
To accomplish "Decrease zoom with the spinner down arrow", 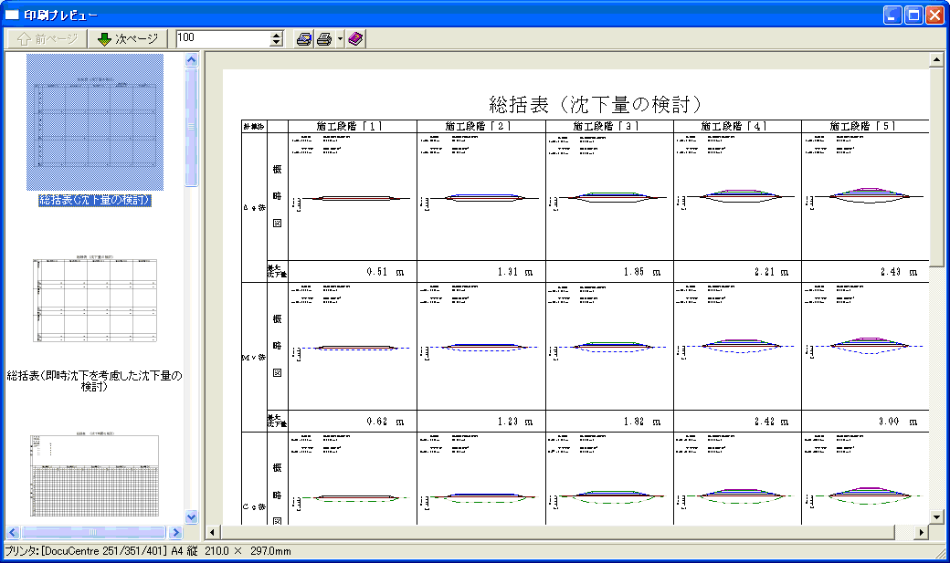I will pyautogui.click(x=277, y=43).
